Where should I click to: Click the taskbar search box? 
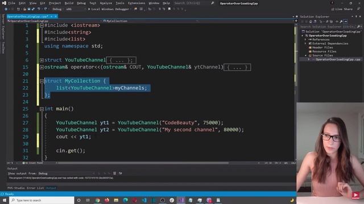point(42,200)
